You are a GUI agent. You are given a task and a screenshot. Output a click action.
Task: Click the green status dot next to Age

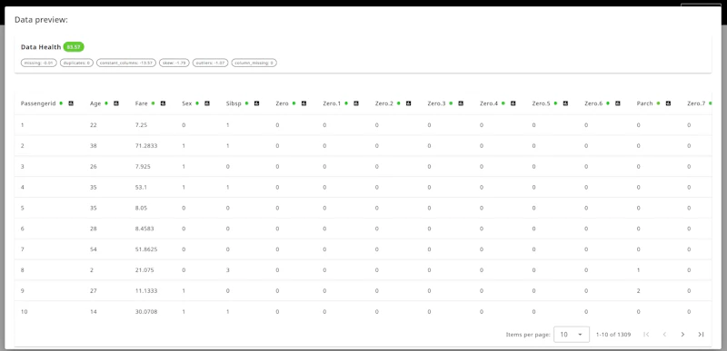point(106,103)
